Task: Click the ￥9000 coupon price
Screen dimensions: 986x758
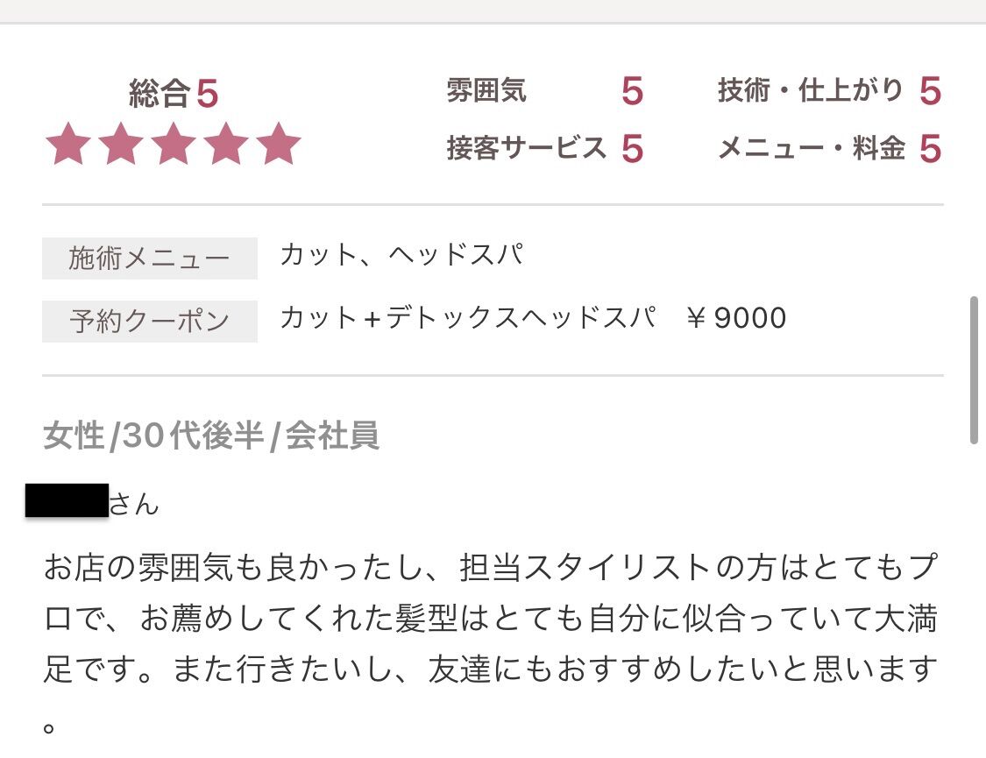Action: [x=735, y=317]
